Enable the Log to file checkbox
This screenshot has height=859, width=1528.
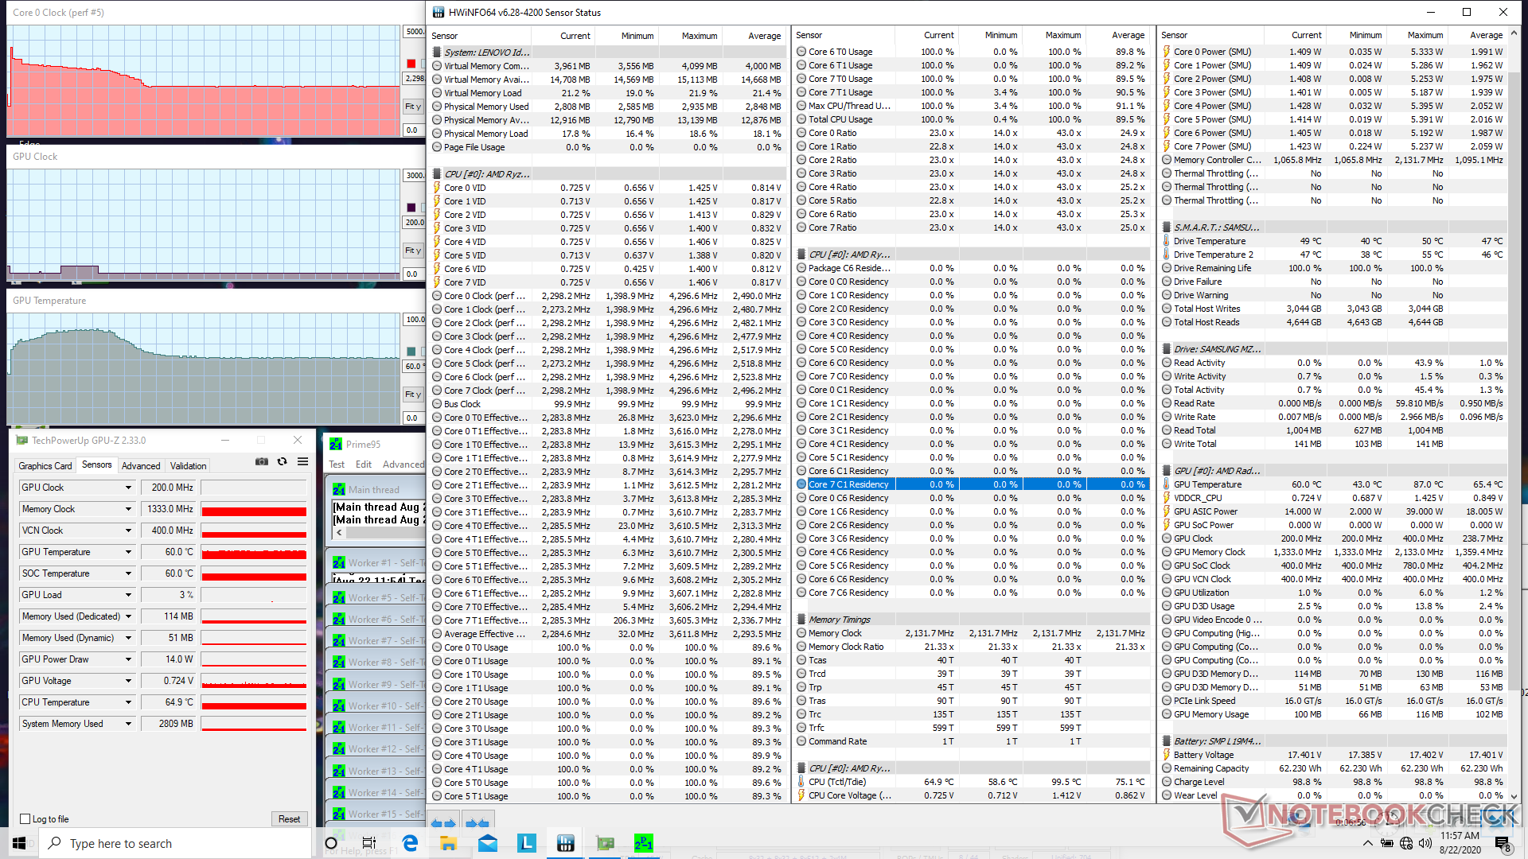(x=25, y=819)
